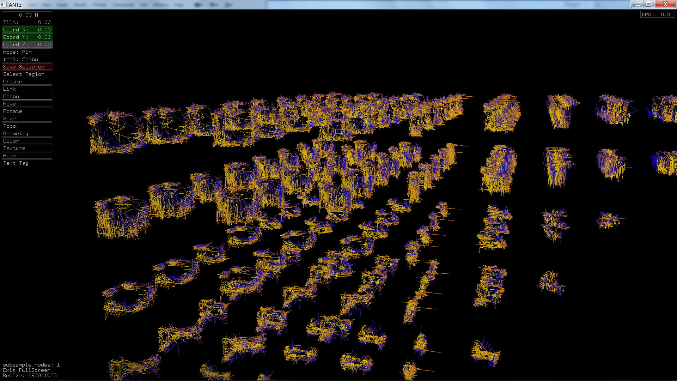Click the Save Selected button
The width and height of the screenshot is (677, 381).
point(27,67)
